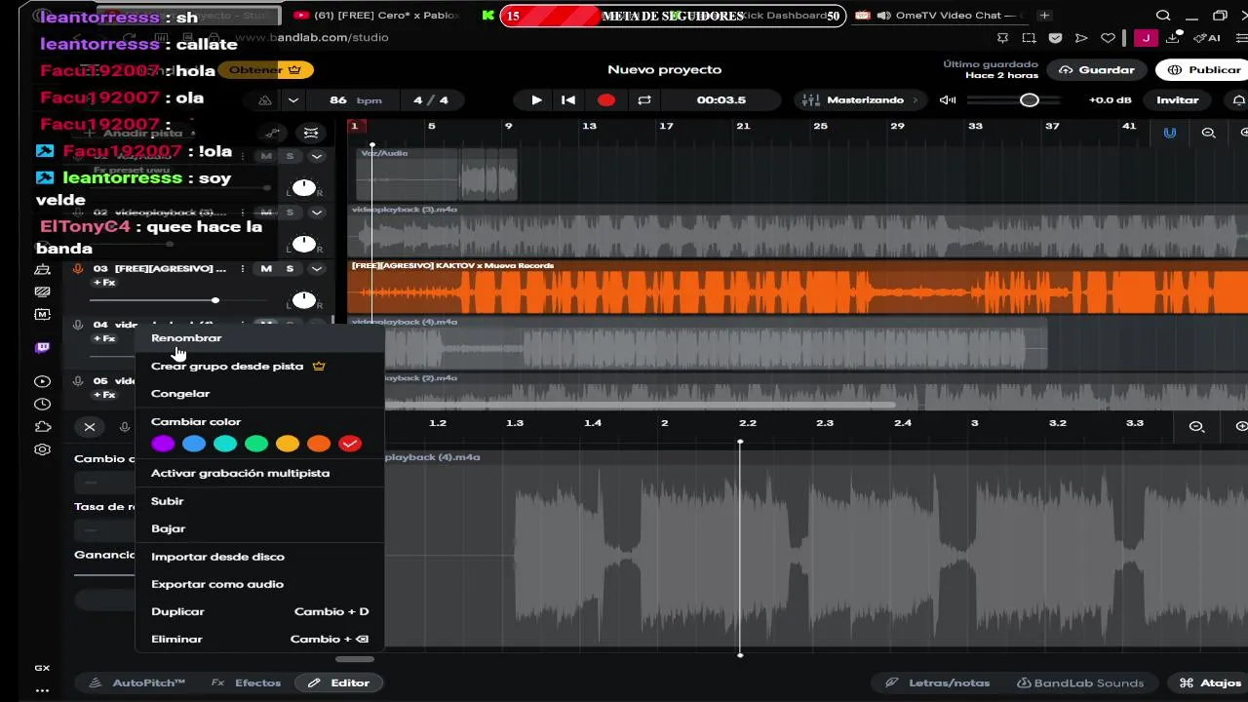Open the notifications bell icon
The height and width of the screenshot is (702, 1248).
point(1239,100)
